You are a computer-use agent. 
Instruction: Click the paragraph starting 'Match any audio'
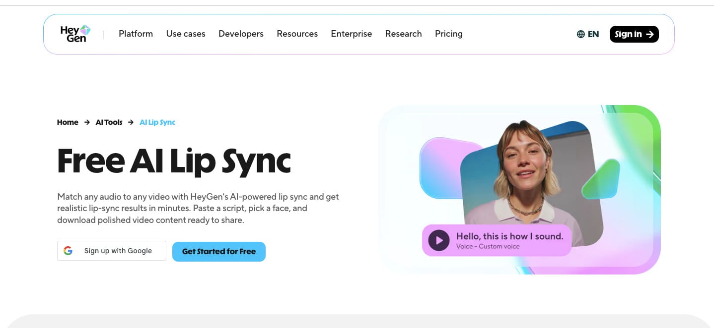(198, 208)
